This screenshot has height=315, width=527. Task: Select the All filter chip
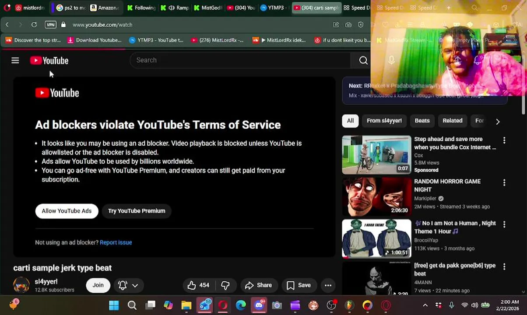[x=351, y=121]
